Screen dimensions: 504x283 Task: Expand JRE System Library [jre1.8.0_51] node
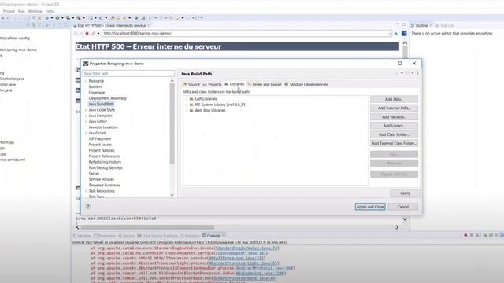[x=186, y=105]
